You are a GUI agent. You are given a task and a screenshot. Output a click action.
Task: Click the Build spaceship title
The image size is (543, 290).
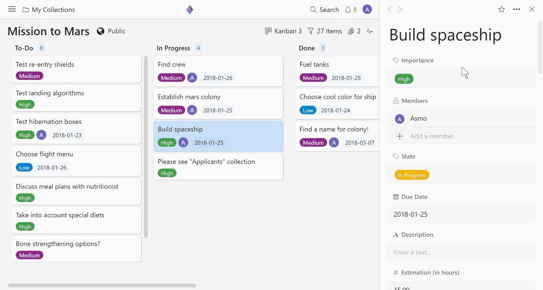point(445,35)
